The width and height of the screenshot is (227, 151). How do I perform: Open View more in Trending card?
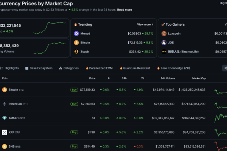click(x=145, y=24)
